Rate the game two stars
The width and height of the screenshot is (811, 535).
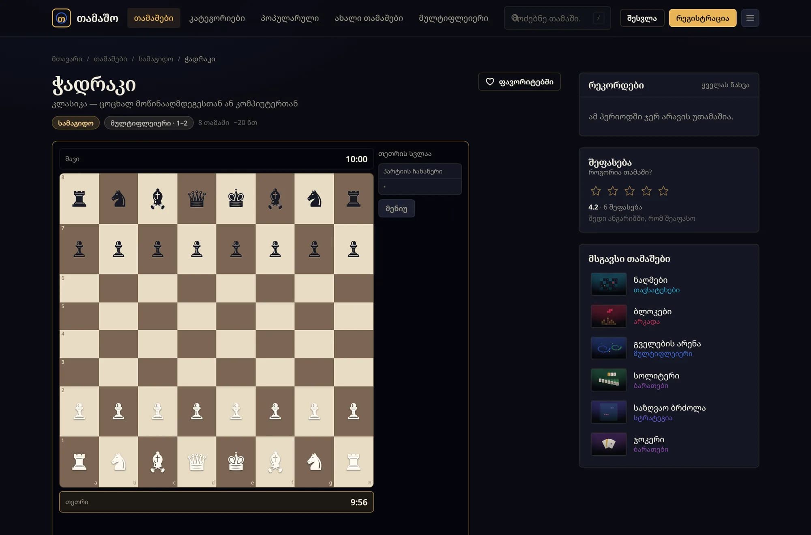click(x=613, y=191)
